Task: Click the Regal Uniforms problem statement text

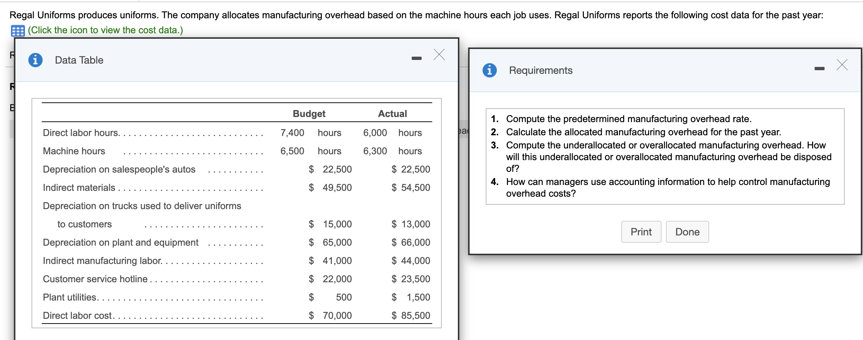Action: click(416, 15)
